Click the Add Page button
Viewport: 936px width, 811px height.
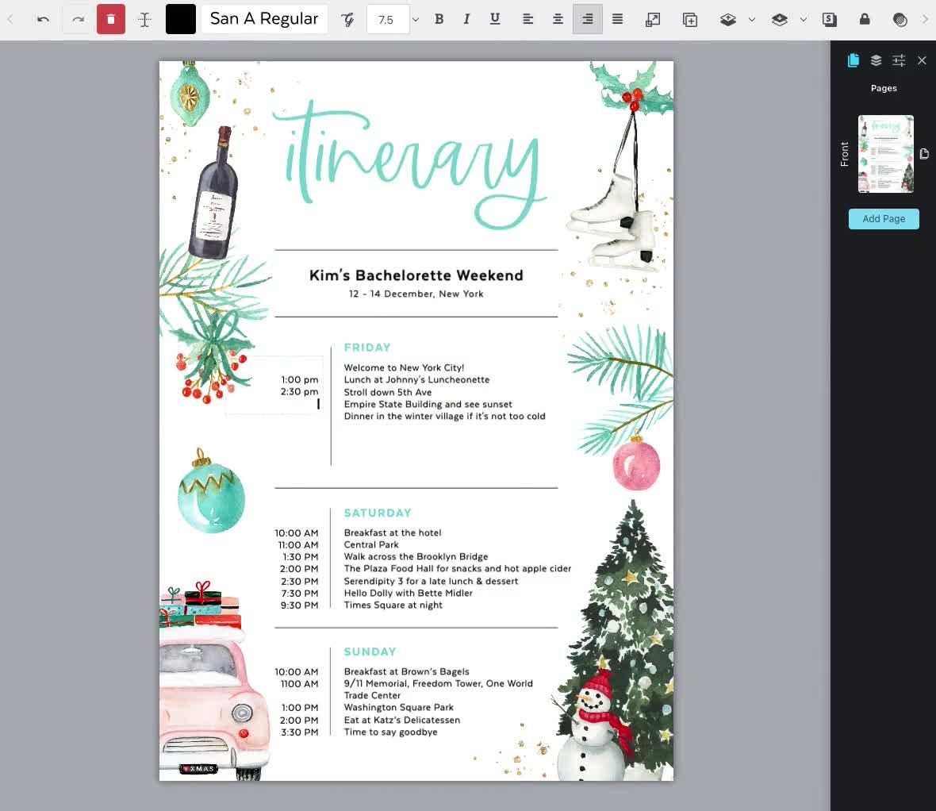(884, 218)
